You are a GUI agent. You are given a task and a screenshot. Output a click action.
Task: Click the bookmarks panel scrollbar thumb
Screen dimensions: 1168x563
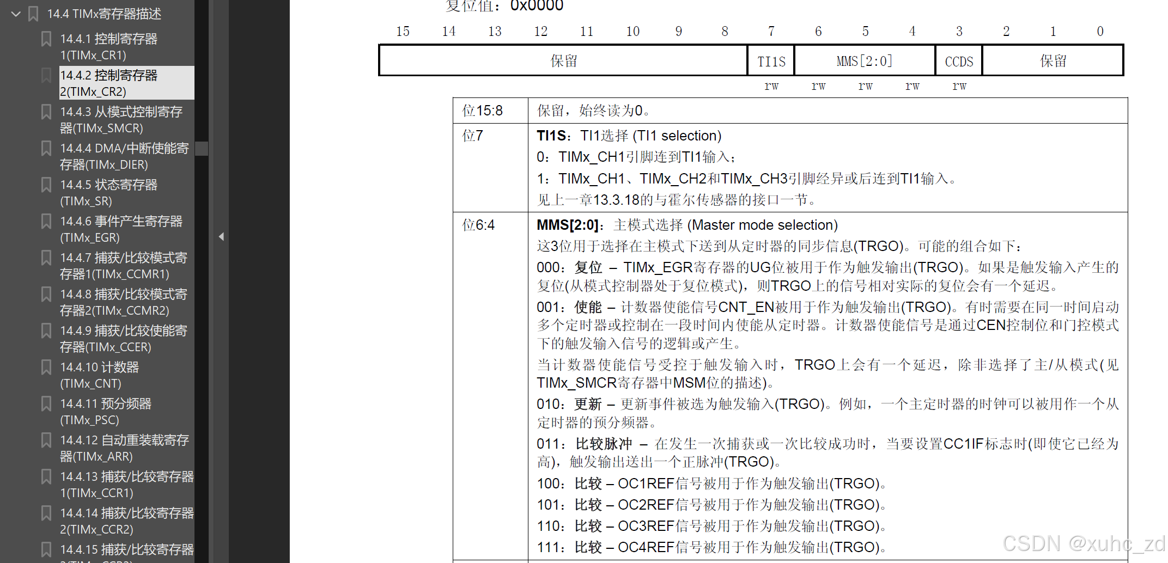[202, 149]
